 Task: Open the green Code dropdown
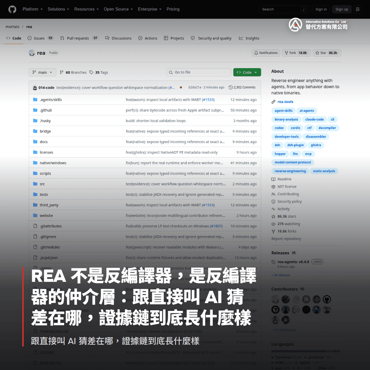(x=247, y=72)
